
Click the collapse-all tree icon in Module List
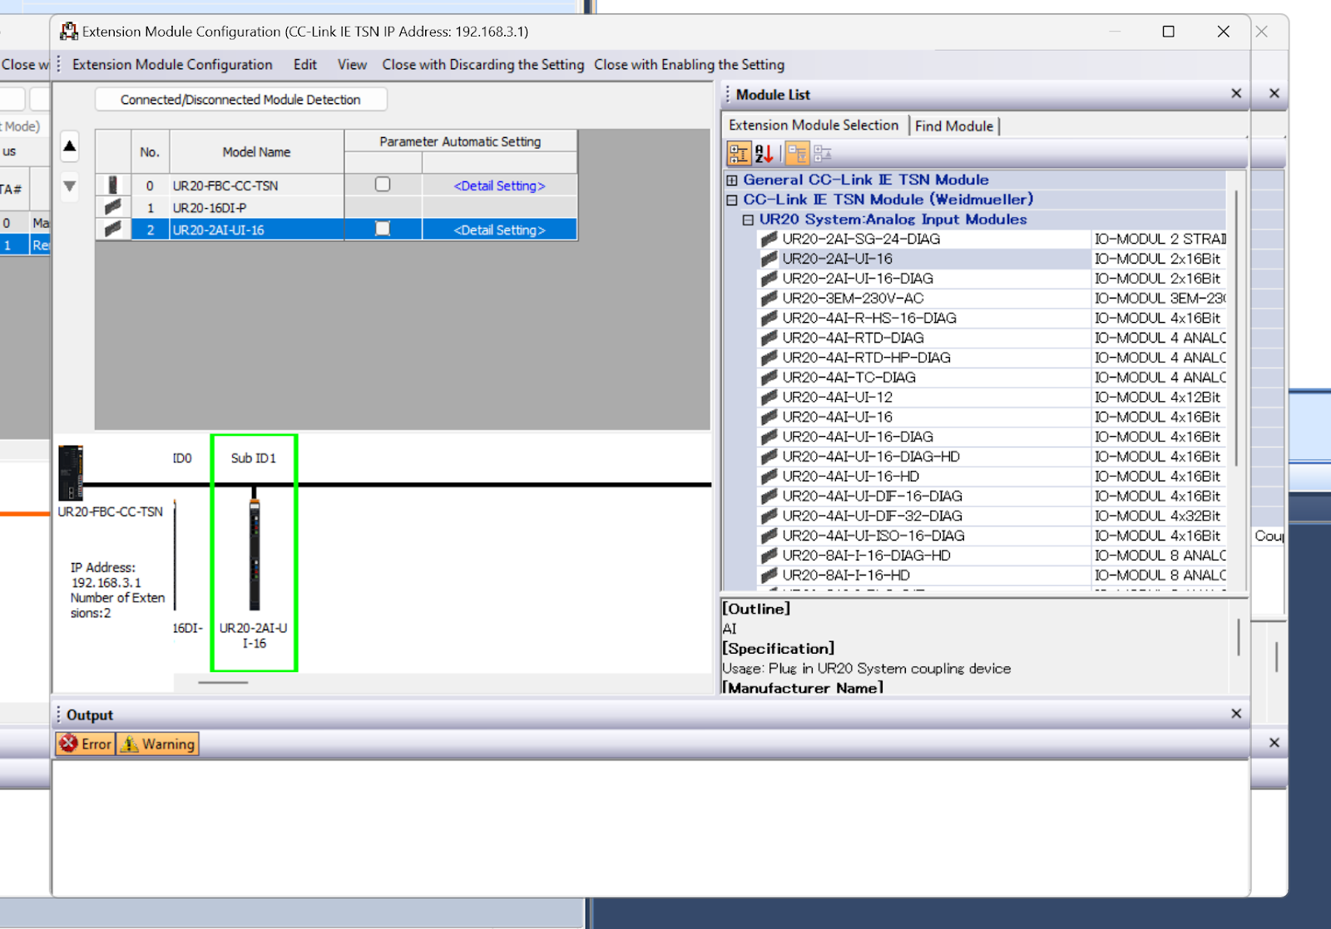(x=797, y=154)
